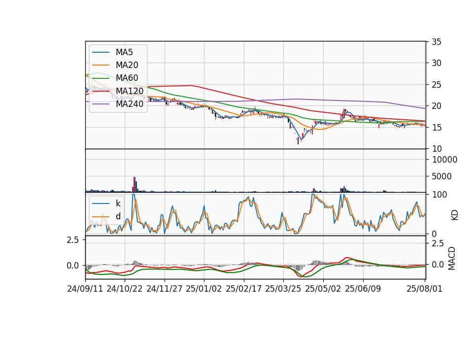Click the 24/11/27 date axis label
Image resolution: width=473 pixels, height=340 pixels.
(x=165, y=289)
